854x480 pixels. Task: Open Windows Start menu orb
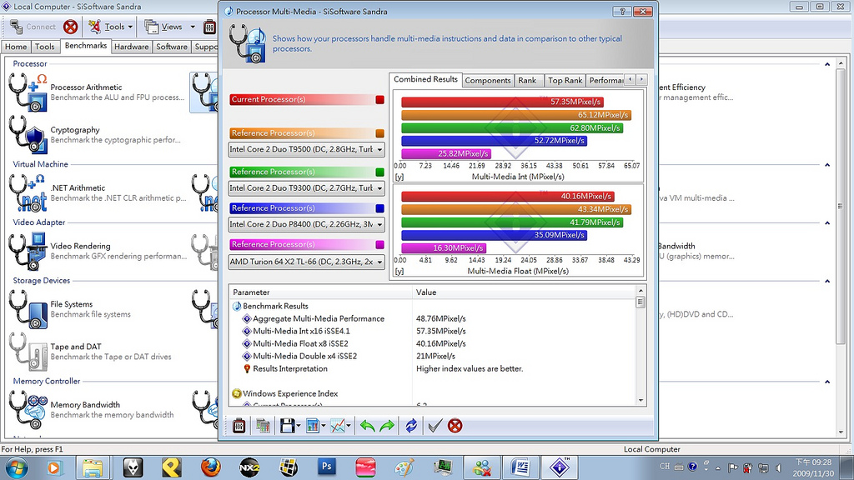click(x=16, y=467)
